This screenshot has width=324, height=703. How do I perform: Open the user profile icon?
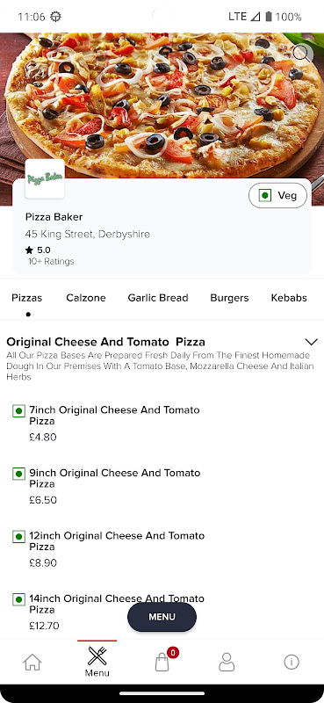pyautogui.click(x=227, y=662)
